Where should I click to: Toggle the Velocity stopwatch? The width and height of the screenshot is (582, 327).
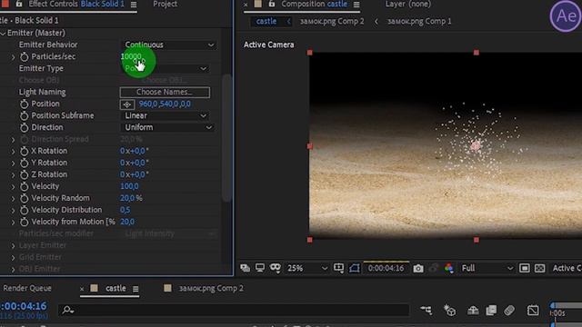(x=25, y=186)
